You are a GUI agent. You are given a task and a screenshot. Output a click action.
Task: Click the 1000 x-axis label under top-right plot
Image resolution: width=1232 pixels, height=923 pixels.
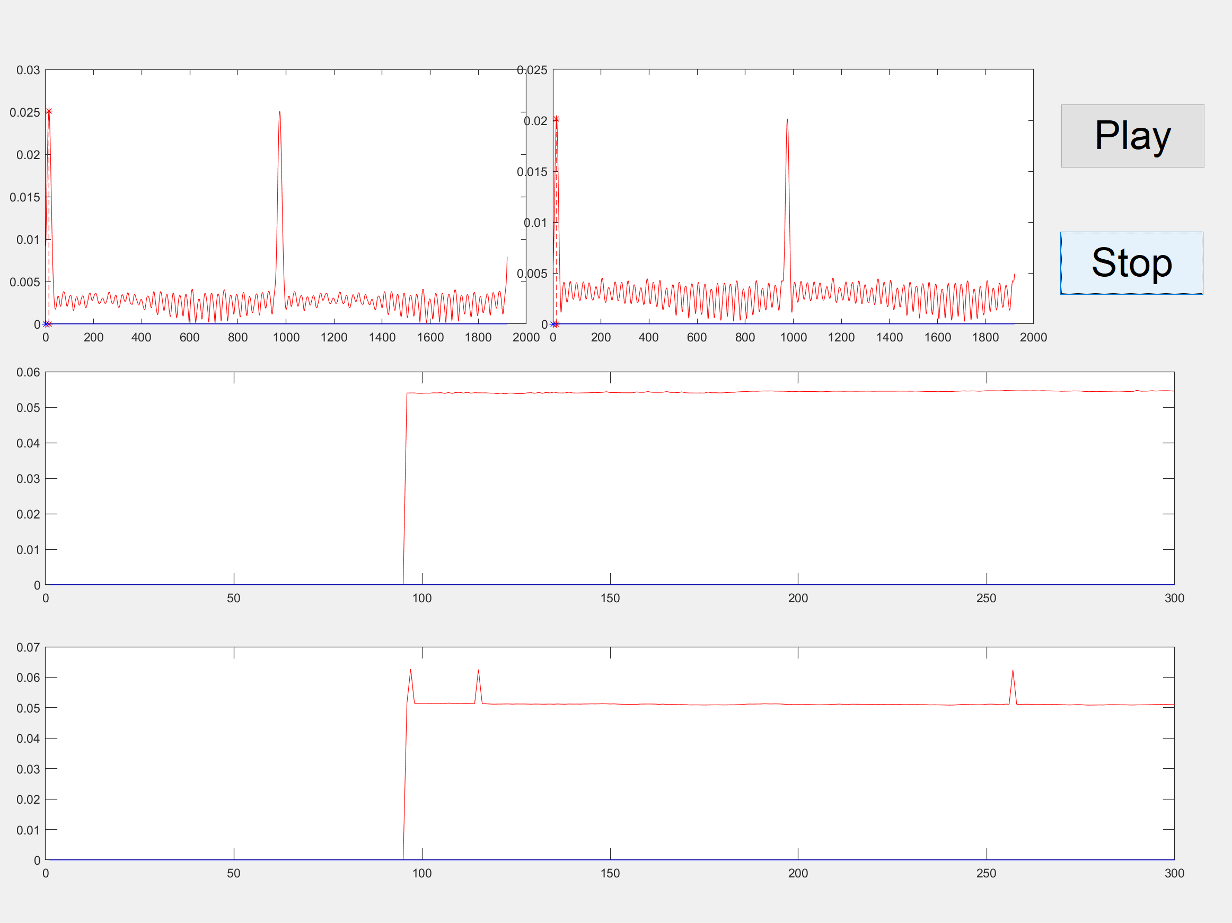pyautogui.click(x=793, y=338)
